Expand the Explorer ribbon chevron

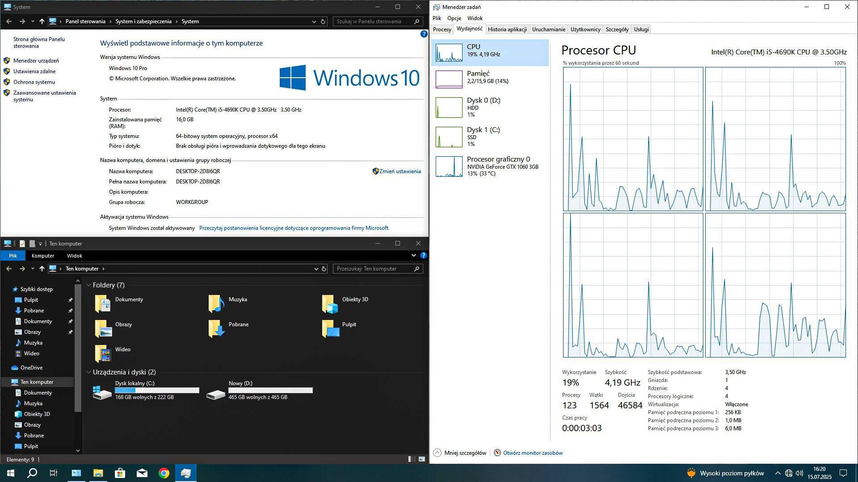point(413,256)
